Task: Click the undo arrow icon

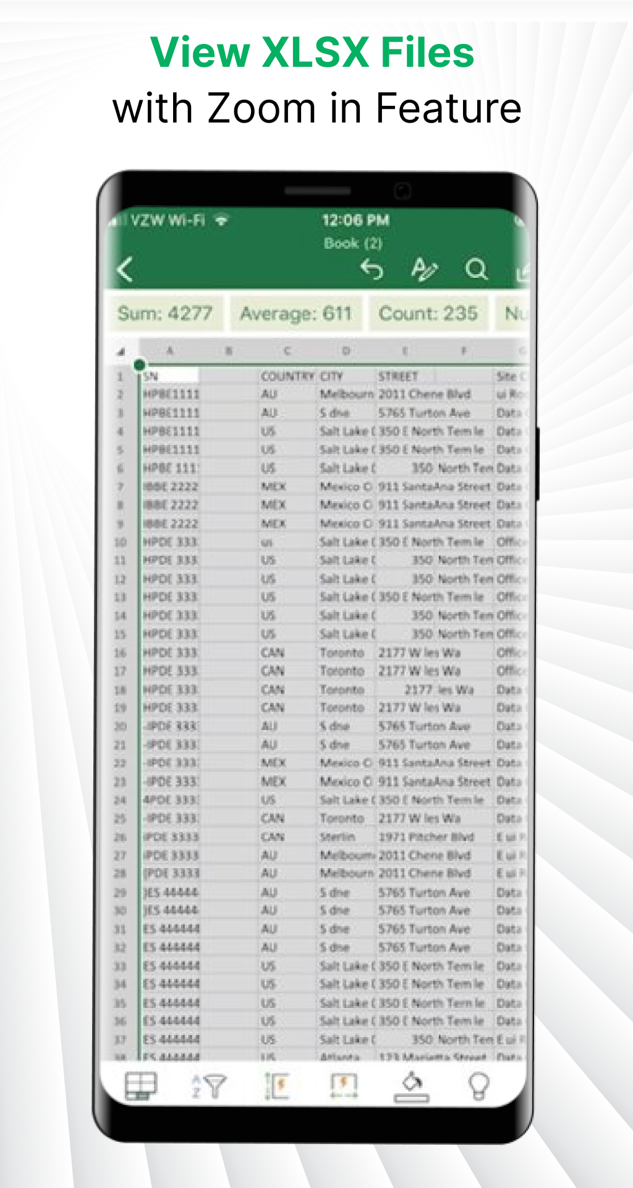Action: click(x=372, y=269)
